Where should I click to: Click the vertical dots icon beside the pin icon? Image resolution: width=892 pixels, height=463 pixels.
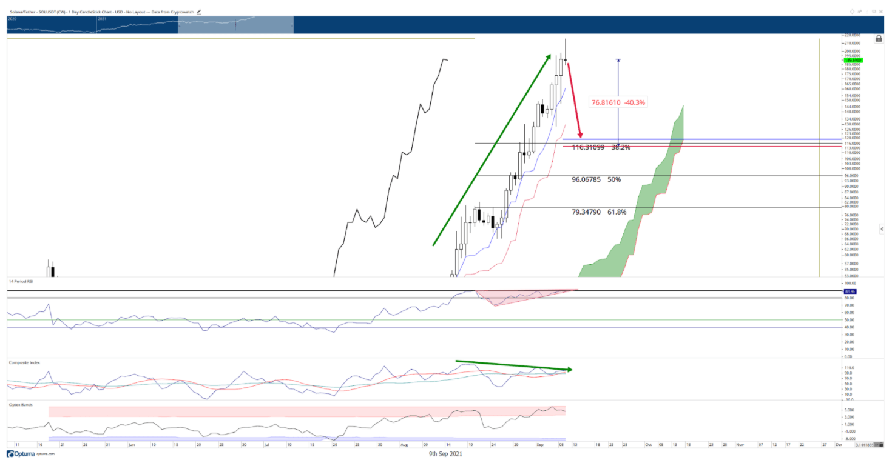(867, 11)
